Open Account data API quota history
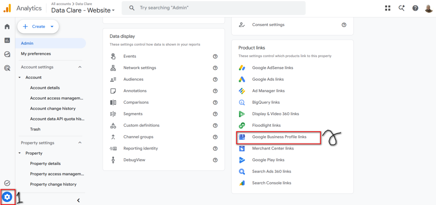The height and width of the screenshot is (205, 436). (x=57, y=119)
